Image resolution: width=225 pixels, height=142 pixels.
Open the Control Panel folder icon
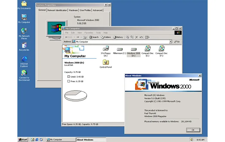click(105, 62)
